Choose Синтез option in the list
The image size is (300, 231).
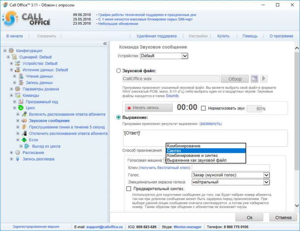coord(206,151)
